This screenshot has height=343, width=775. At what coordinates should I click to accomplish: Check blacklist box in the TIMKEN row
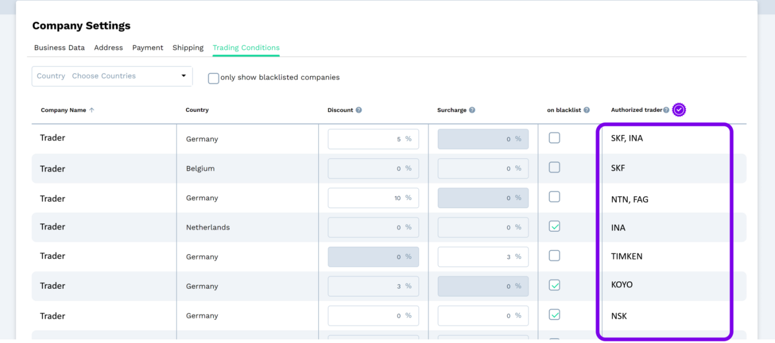tap(554, 256)
